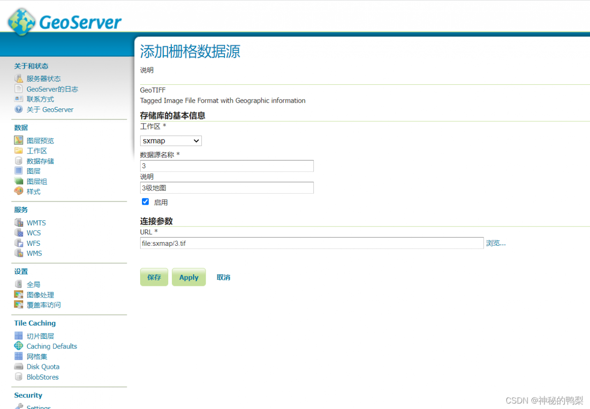Image resolution: width=590 pixels, height=409 pixels.
Task: Click the 网格集 grid icon
Action: click(x=18, y=356)
